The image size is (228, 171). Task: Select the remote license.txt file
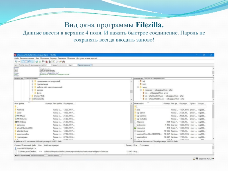141,131
